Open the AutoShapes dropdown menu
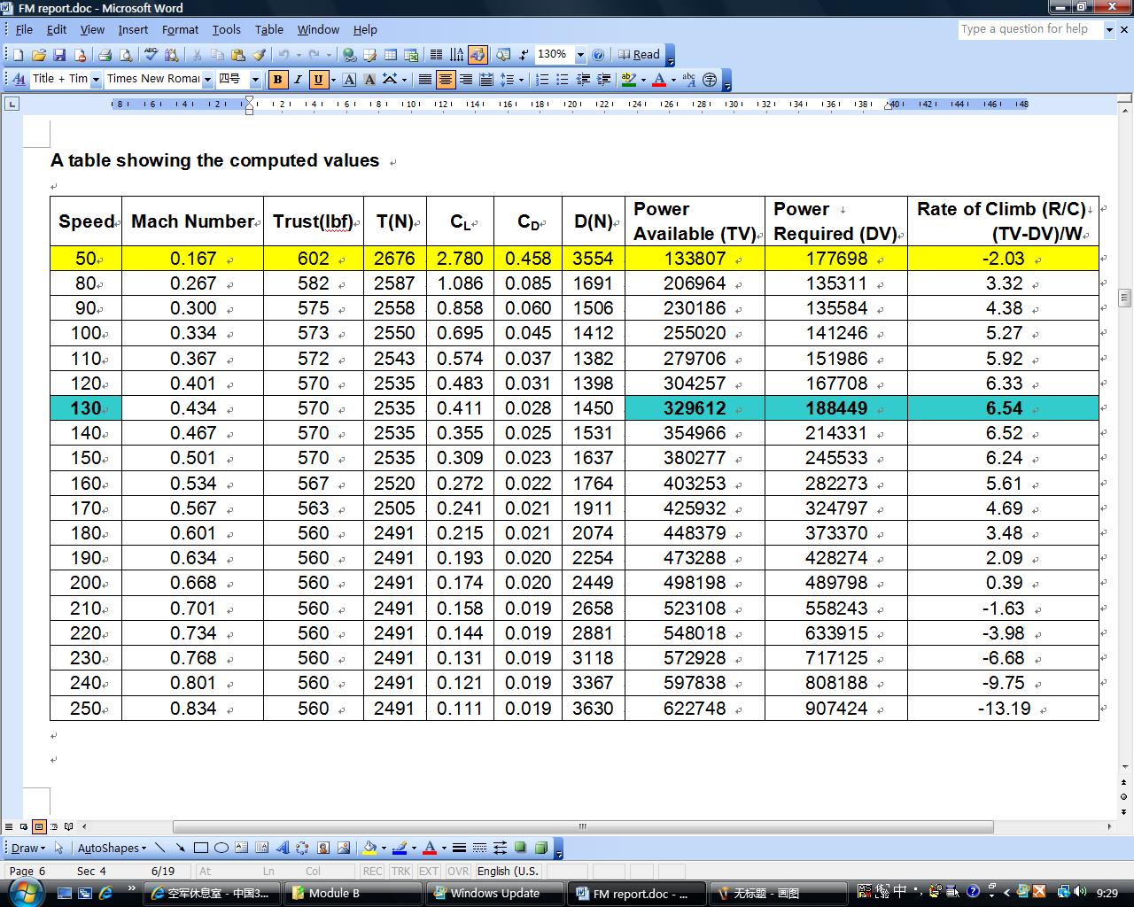This screenshot has height=907, width=1134. tap(112, 848)
